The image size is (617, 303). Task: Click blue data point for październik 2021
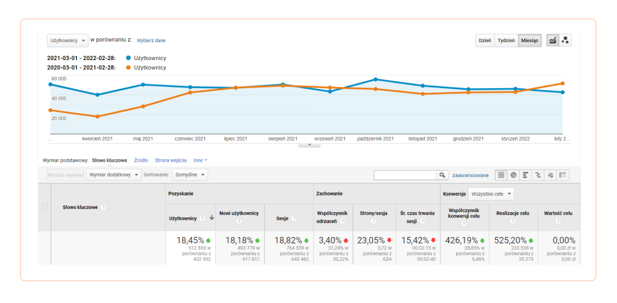coord(375,79)
